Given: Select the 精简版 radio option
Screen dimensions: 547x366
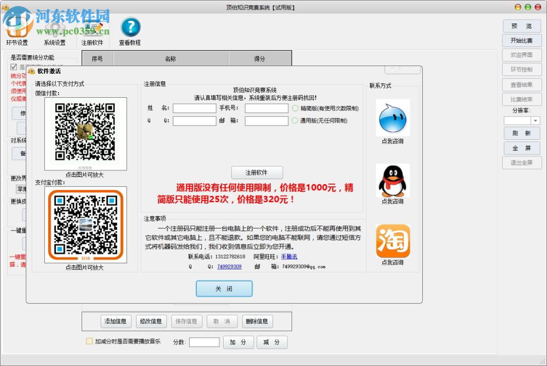Looking at the screenshot, I should (296, 108).
